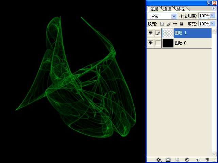Create a new layer
218x163 pixels.
197,160
